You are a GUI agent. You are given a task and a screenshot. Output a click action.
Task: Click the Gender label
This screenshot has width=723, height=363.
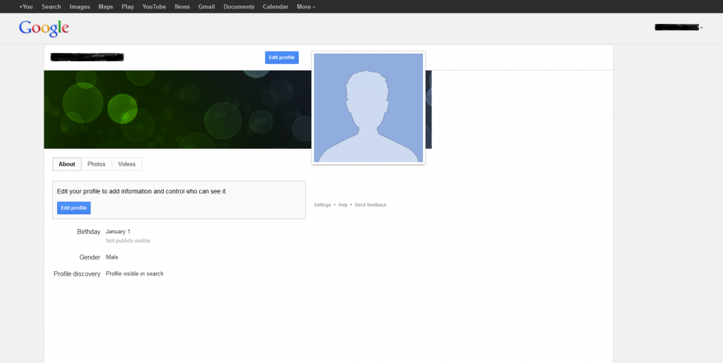point(90,257)
